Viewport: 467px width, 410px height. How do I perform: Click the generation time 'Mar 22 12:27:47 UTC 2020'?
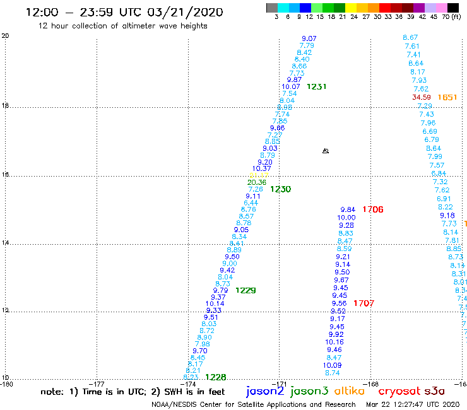click(413, 404)
